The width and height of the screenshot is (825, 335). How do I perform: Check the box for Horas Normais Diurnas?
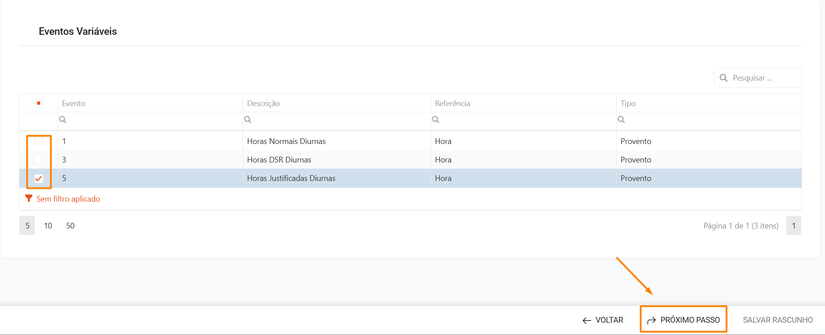(39, 141)
